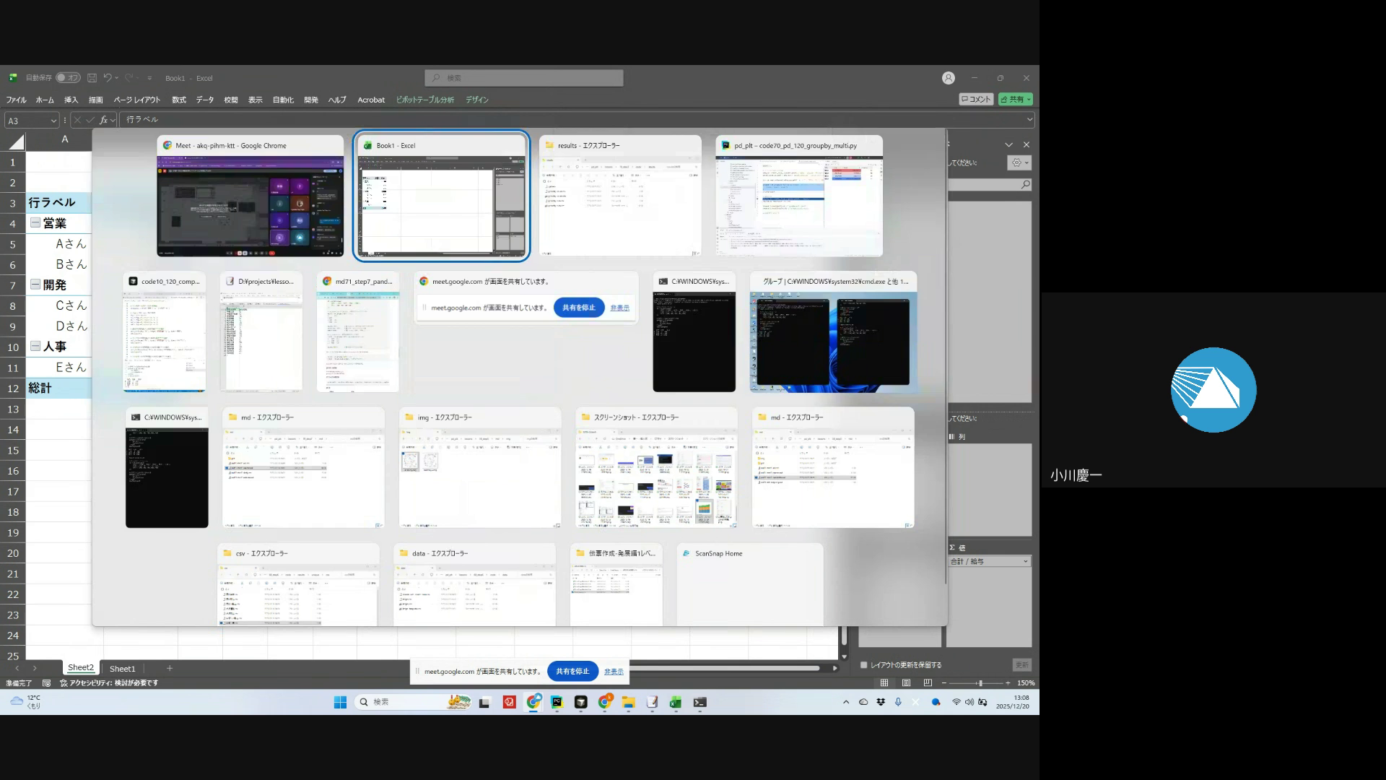Click the Dropbox tray icon
This screenshot has height=780, width=1386.
coord(881,702)
